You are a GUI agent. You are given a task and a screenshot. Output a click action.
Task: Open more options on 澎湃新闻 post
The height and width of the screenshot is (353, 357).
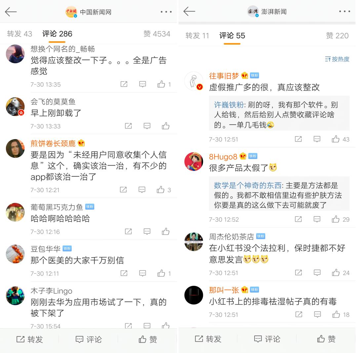coord(344,11)
